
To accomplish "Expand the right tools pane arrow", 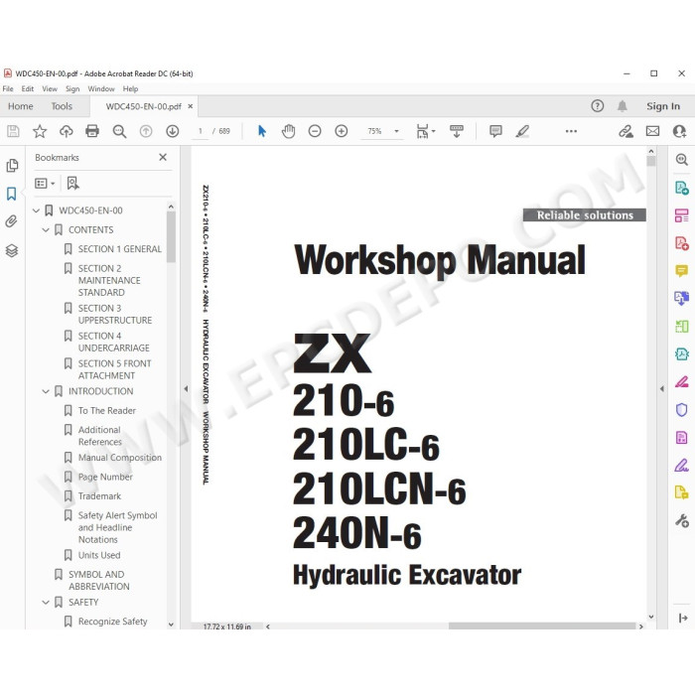I will tap(662, 389).
